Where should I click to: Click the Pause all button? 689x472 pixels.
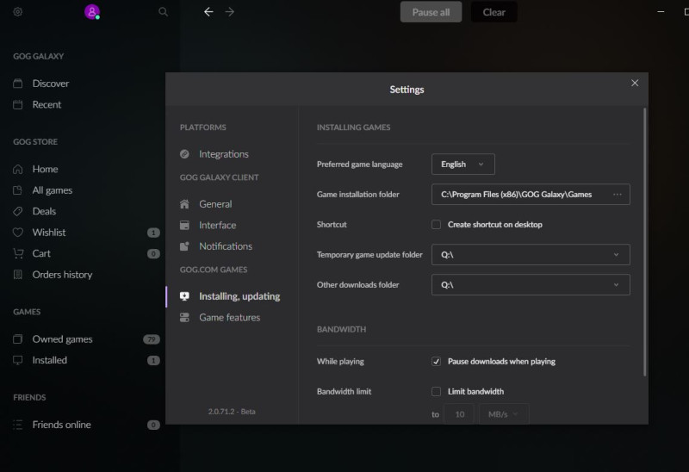[431, 12]
